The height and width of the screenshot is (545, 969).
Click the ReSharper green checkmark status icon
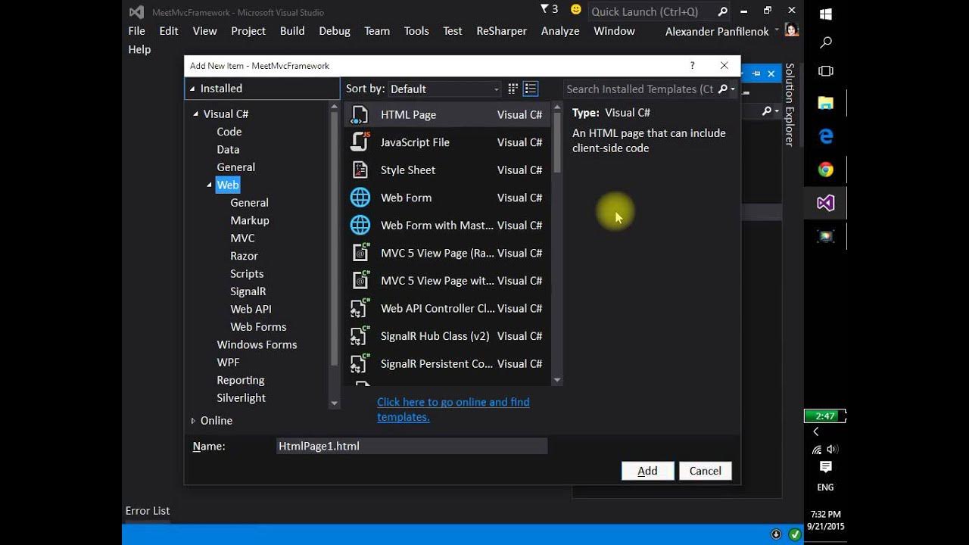pos(794,534)
